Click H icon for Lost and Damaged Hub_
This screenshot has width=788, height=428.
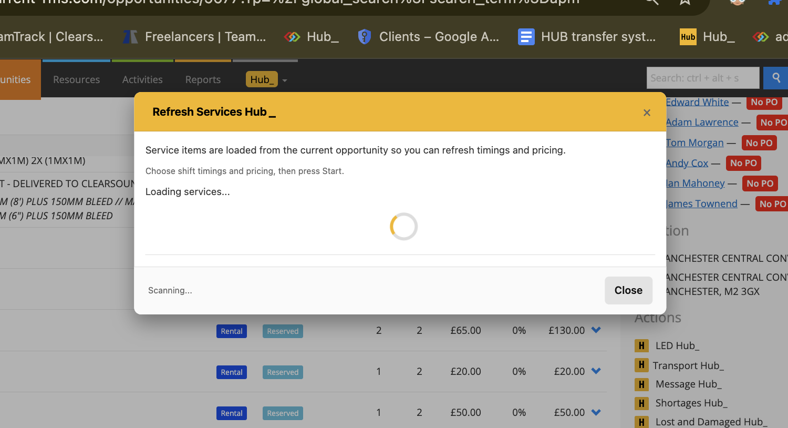[x=641, y=422]
